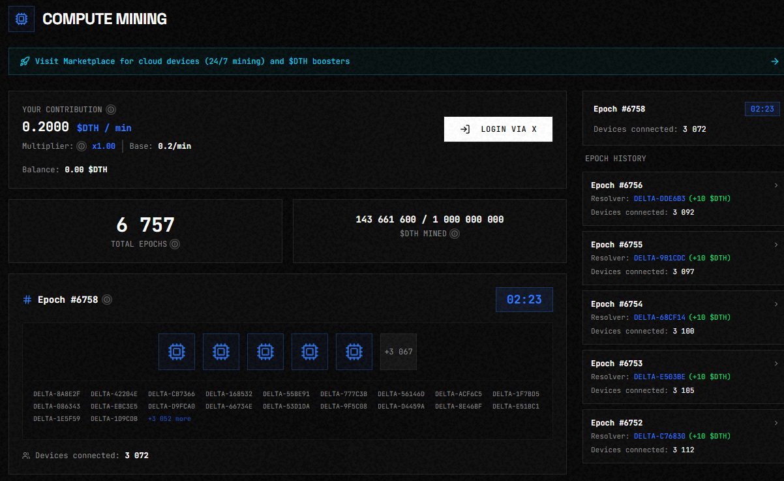Show the +3 052 more devices link
Image resolution: width=784 pixels, height=481 pixels.
(170, 419)
